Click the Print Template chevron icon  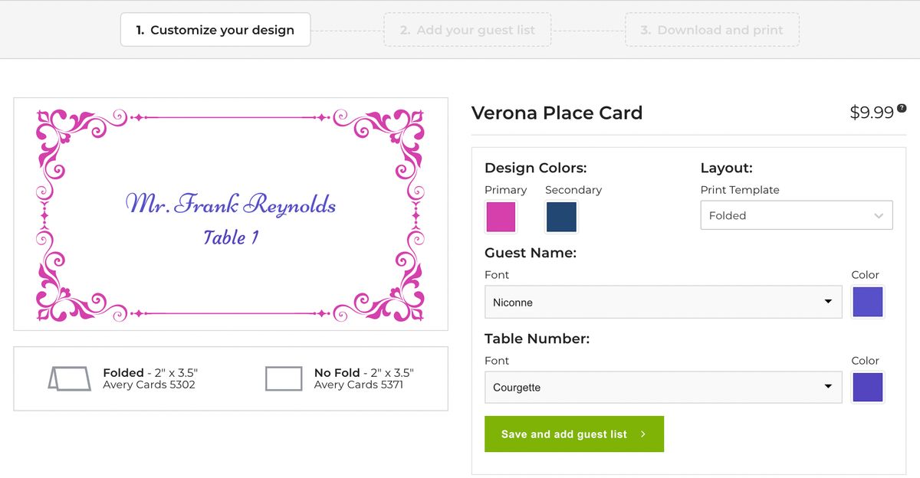(x=880, y=215)
